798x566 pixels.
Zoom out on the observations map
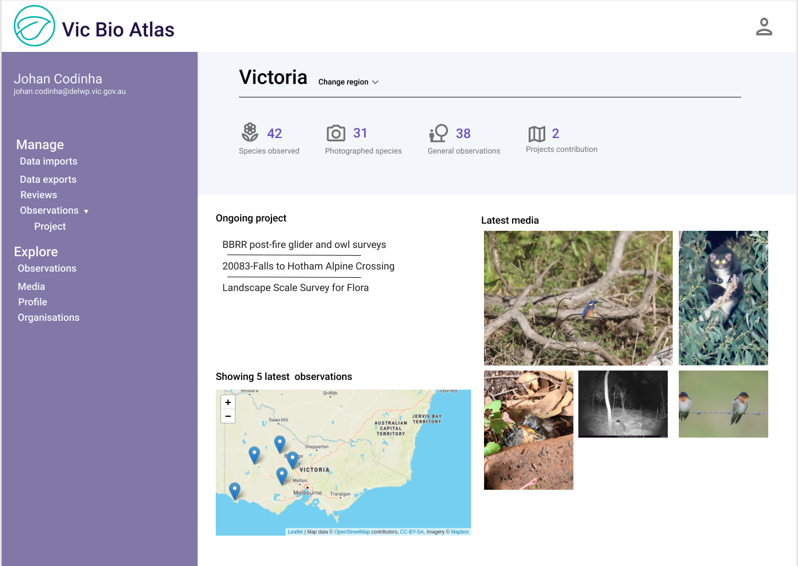coord(228,416)
